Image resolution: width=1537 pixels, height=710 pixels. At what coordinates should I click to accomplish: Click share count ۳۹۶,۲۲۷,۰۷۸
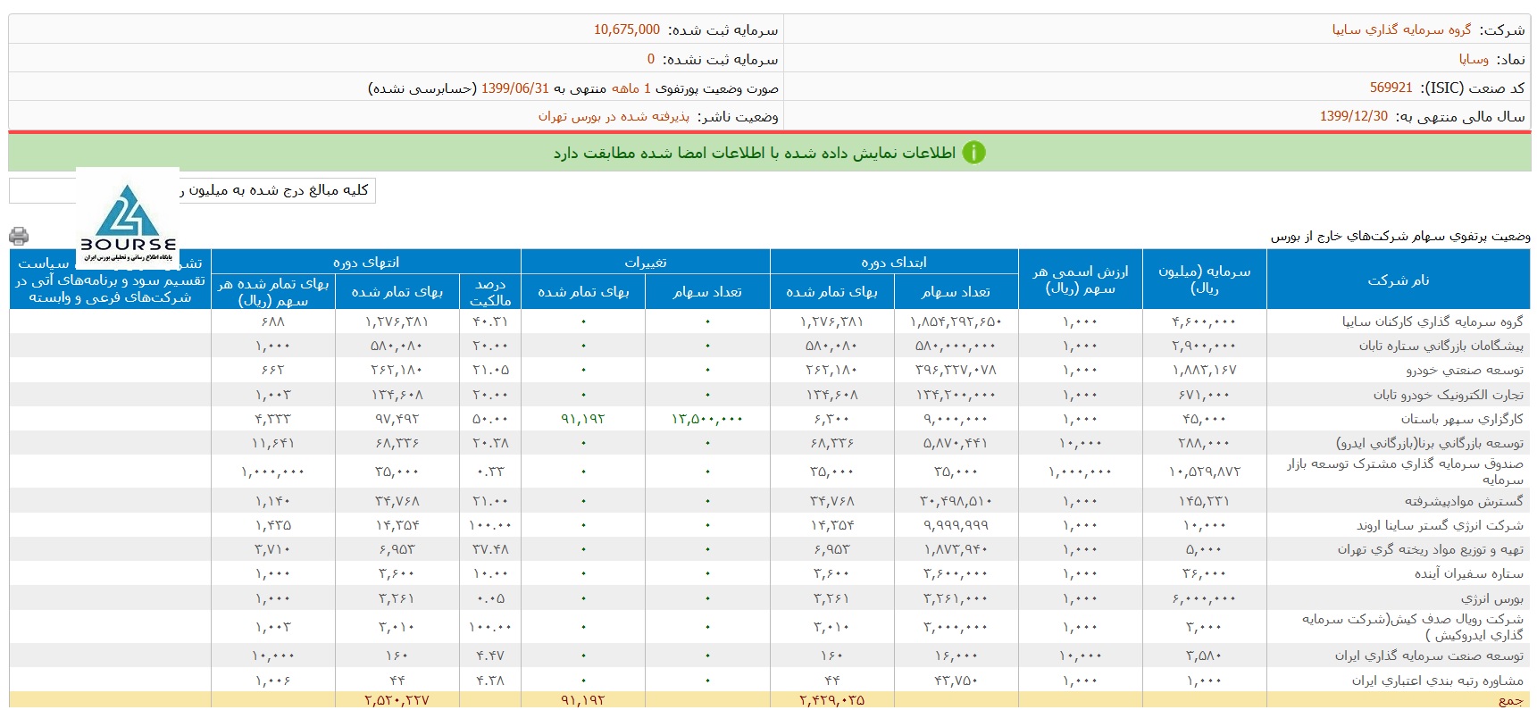click(956, 370)
